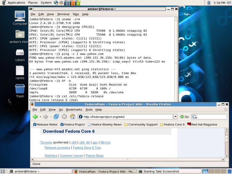Viewport: 232px width, 174px height.
Task: Open the terminal Tabs menu
Action: [x=76, y=14]
